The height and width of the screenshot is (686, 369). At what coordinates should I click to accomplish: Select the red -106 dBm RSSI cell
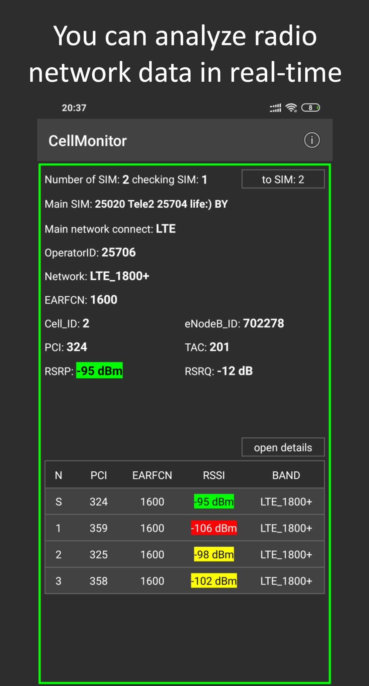[214, 528]
